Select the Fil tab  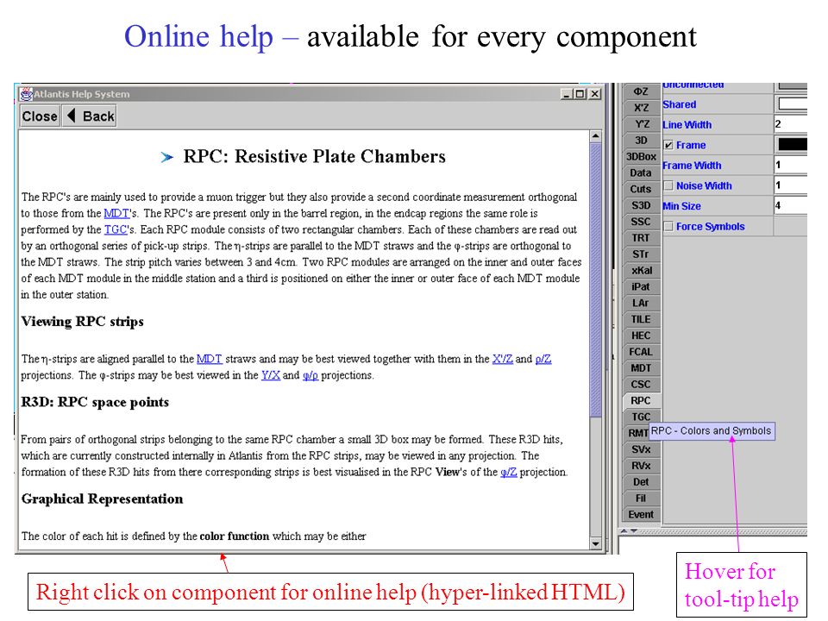click(641, 499)
